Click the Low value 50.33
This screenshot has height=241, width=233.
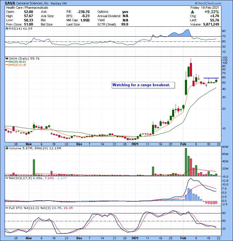coord(29,20)
